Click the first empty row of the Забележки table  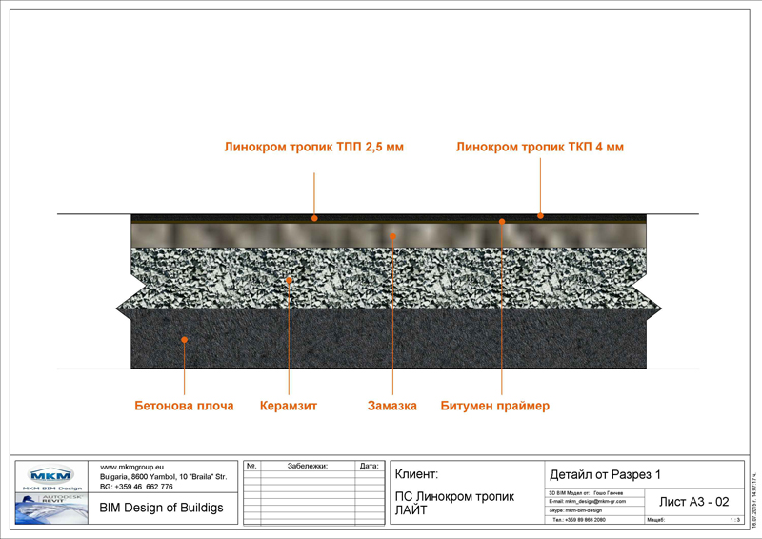pyautogui.click(x=314, y=474)
